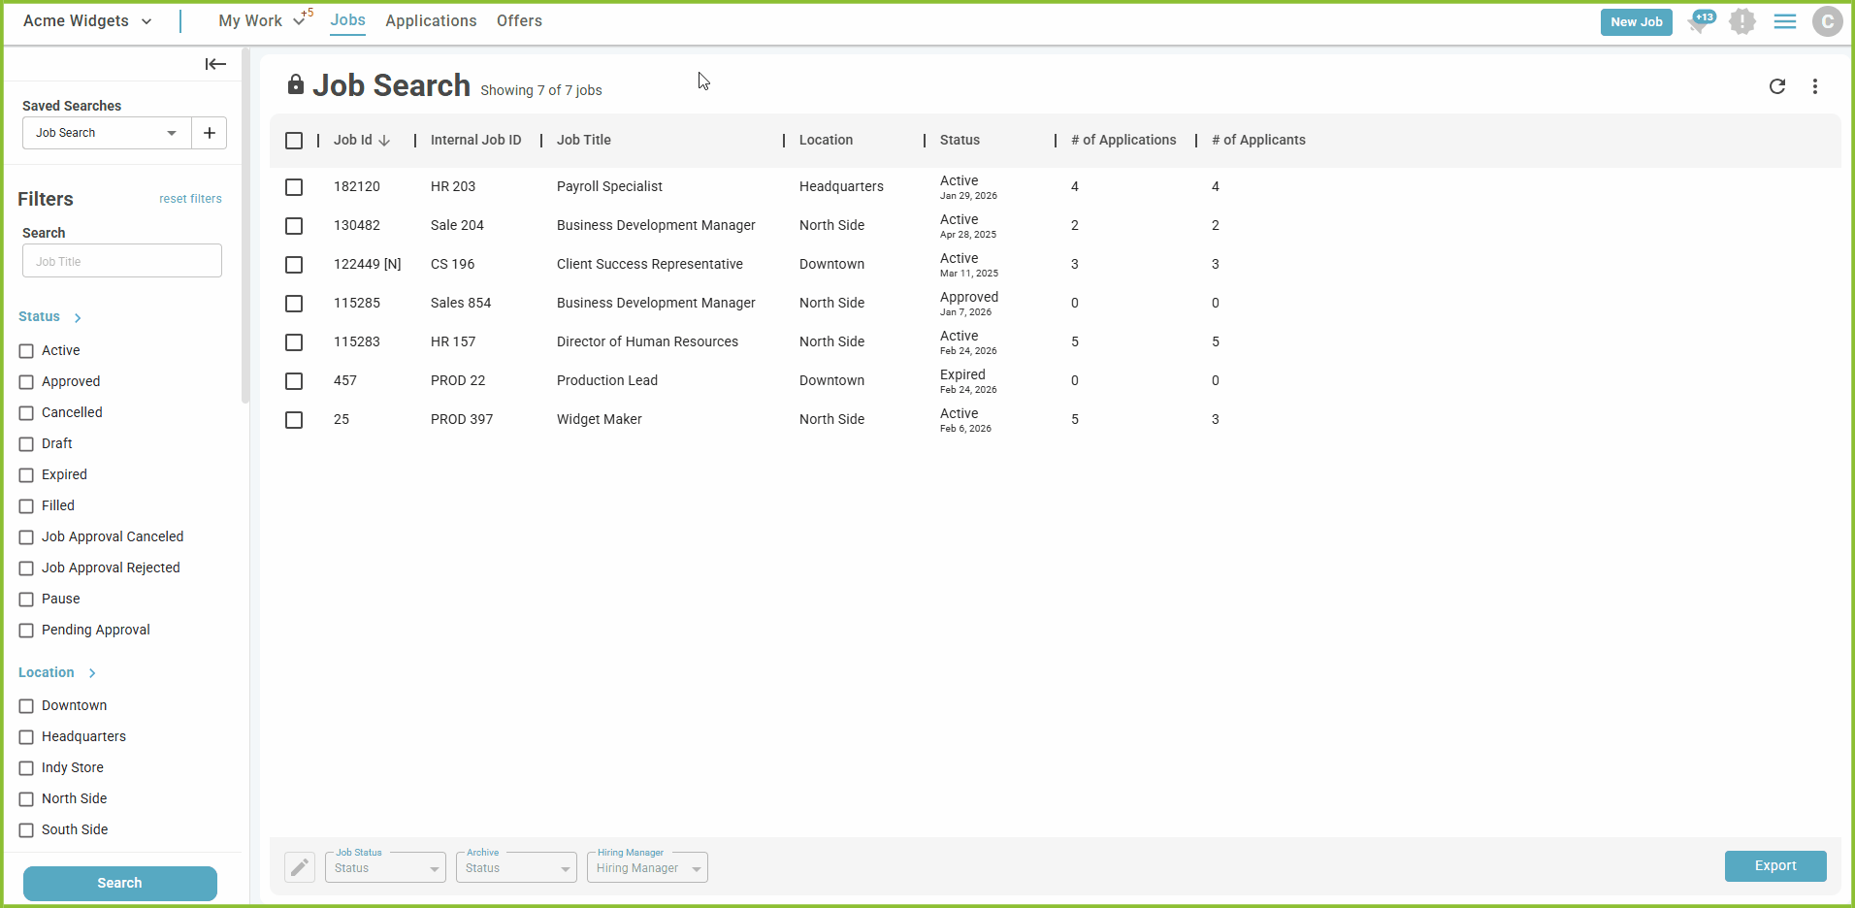Open the notifications icon with +13 badge
The image size is (1855, 908).
[x=1700, y=21]
